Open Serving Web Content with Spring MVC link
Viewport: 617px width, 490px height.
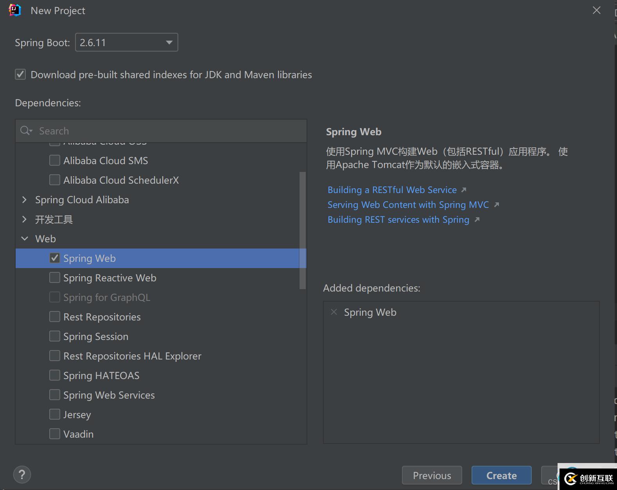408,205
